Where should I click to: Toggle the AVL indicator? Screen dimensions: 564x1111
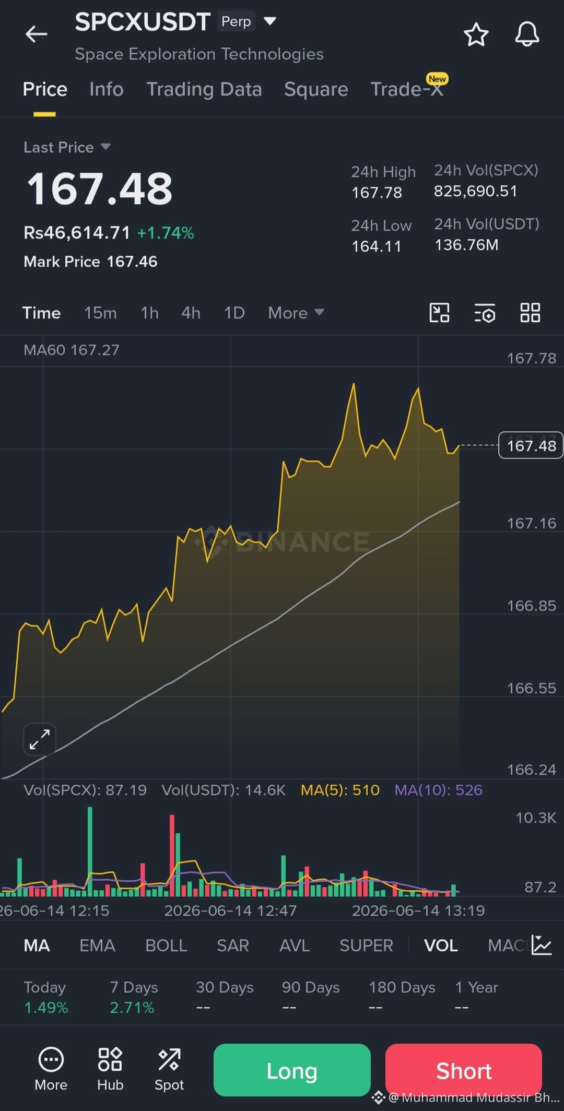point(295,945)
